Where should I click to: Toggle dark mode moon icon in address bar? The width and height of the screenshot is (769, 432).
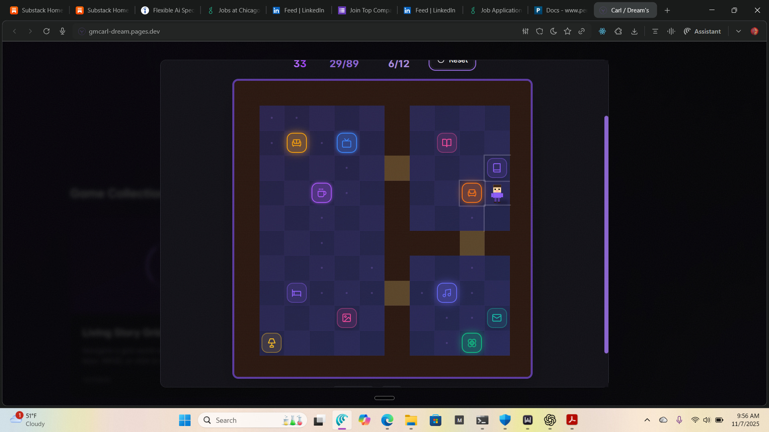click(x=554, y=31)
